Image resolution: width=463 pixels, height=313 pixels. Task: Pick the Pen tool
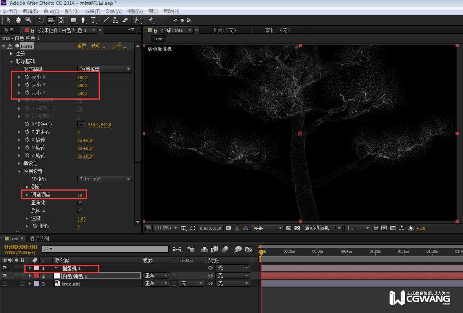pos(83,20)
